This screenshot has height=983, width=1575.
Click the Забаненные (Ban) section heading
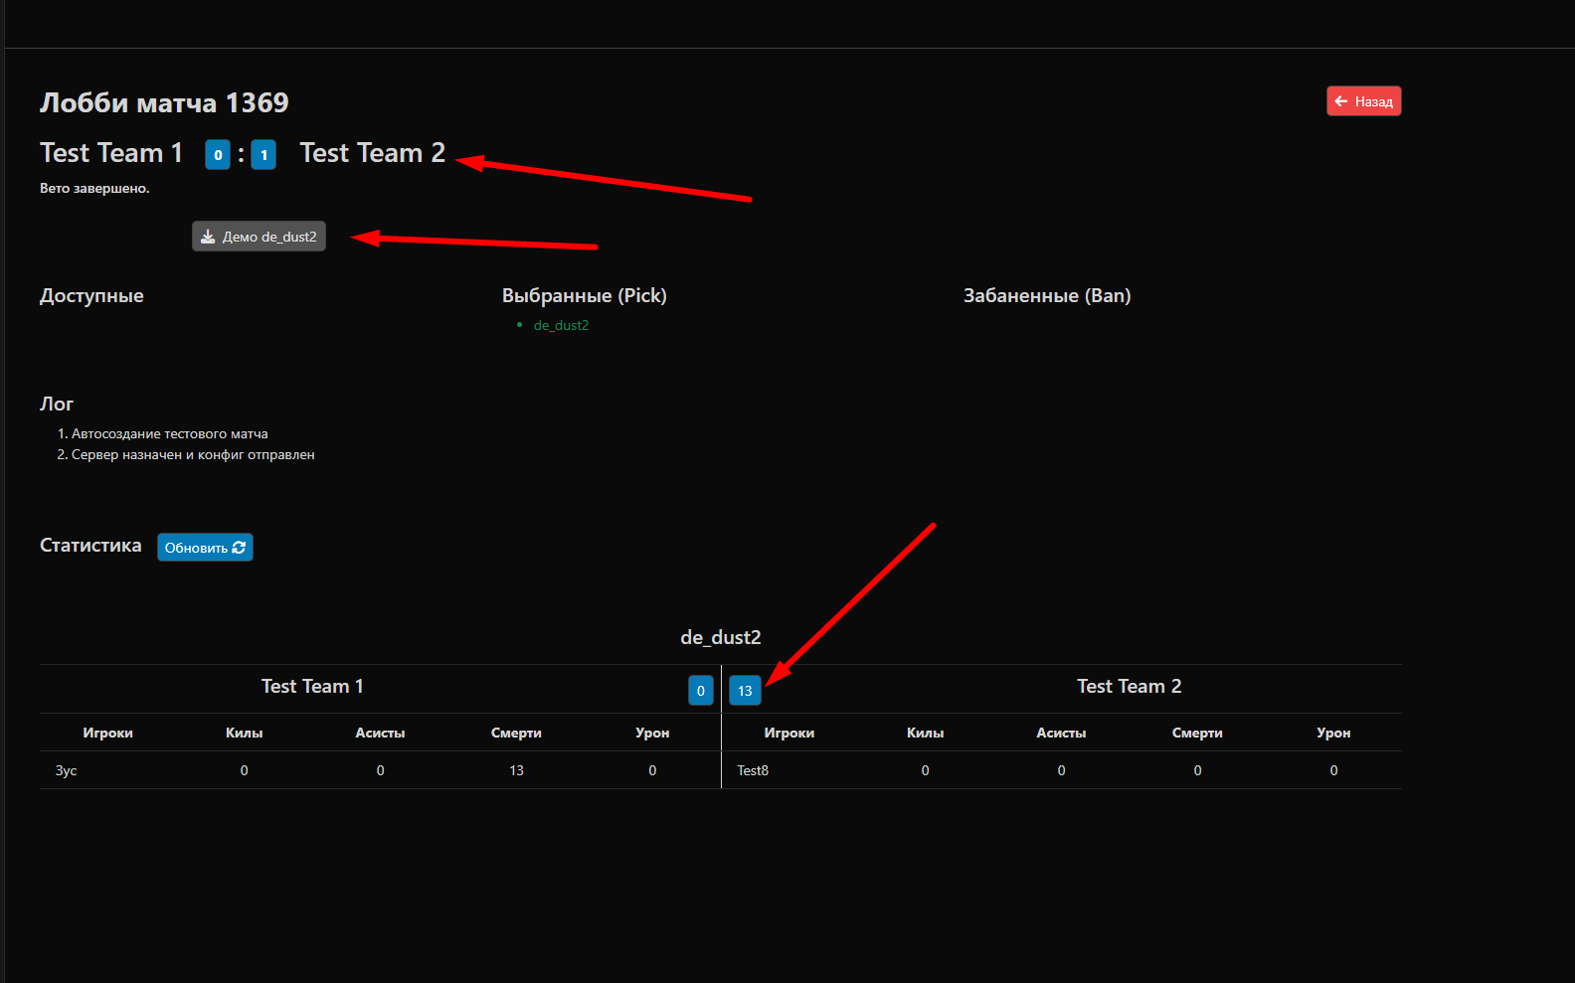tap(1046, 295)
